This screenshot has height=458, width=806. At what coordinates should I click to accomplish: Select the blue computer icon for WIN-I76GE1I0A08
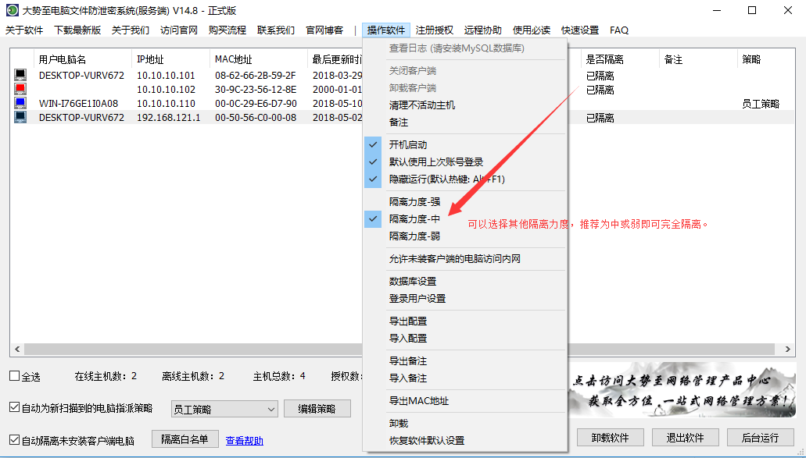pyautogui.click(x=20, y=104)
